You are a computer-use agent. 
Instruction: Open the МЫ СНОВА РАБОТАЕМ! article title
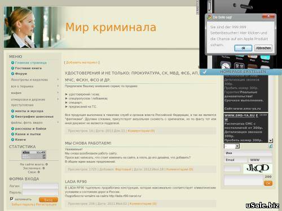pyautogui.click(x=88, y=143)
